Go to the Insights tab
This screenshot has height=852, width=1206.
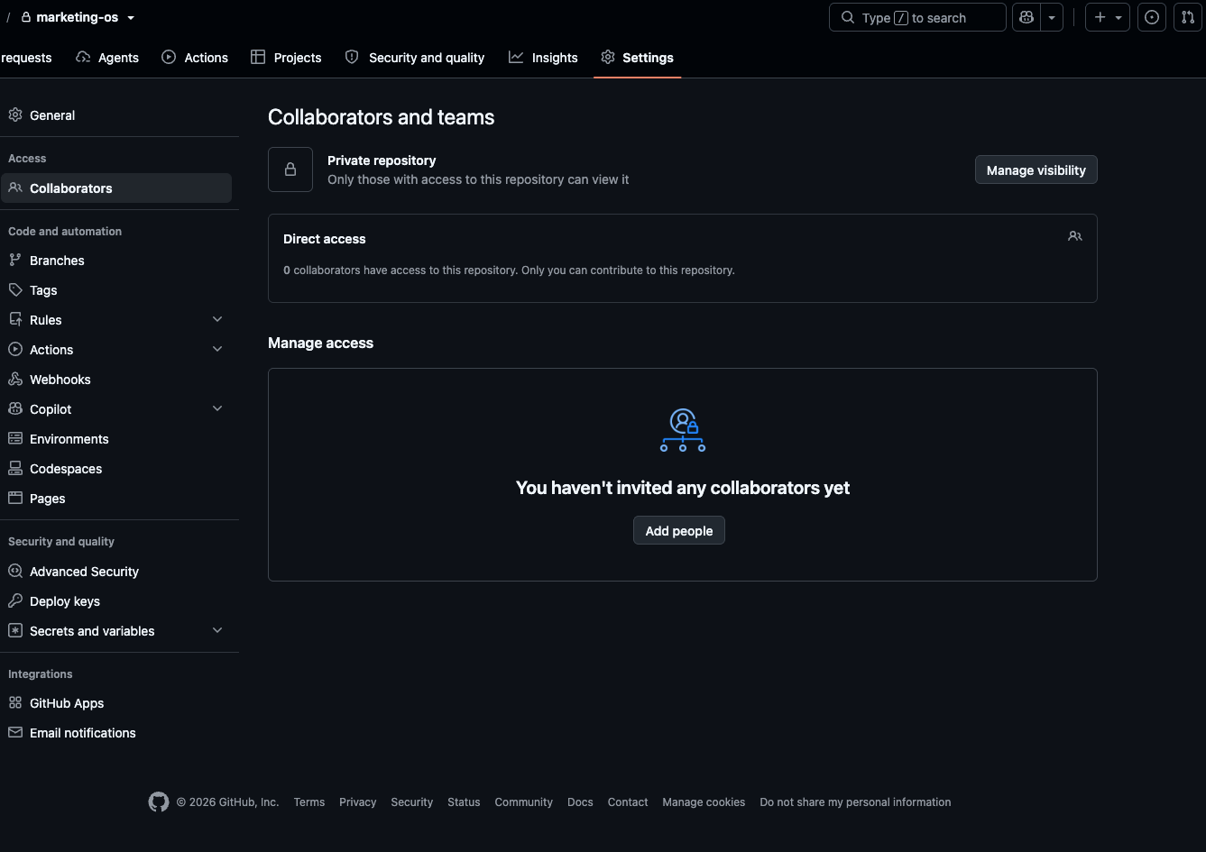[543, 58]
